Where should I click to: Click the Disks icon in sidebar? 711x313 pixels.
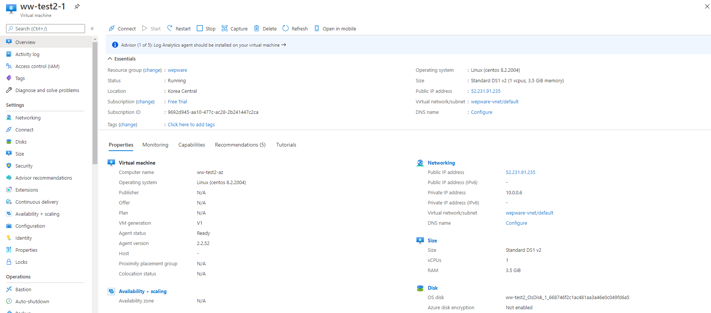(x=9, y=141)
